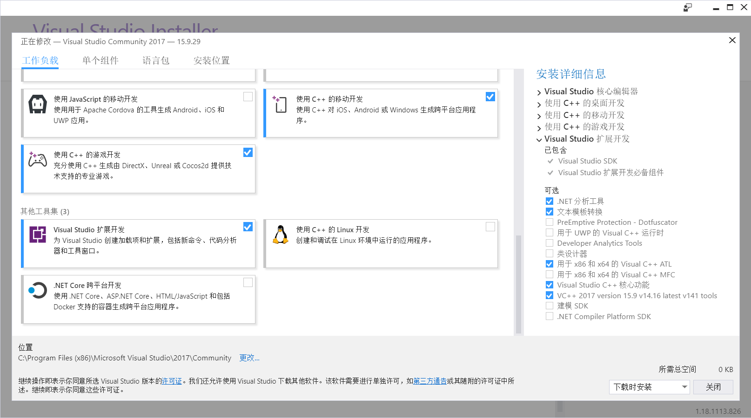Viewport: 751px width, 418px height.
Task: Check .NET Compiler Platform SDK option
Action: [x=550, y=316]
